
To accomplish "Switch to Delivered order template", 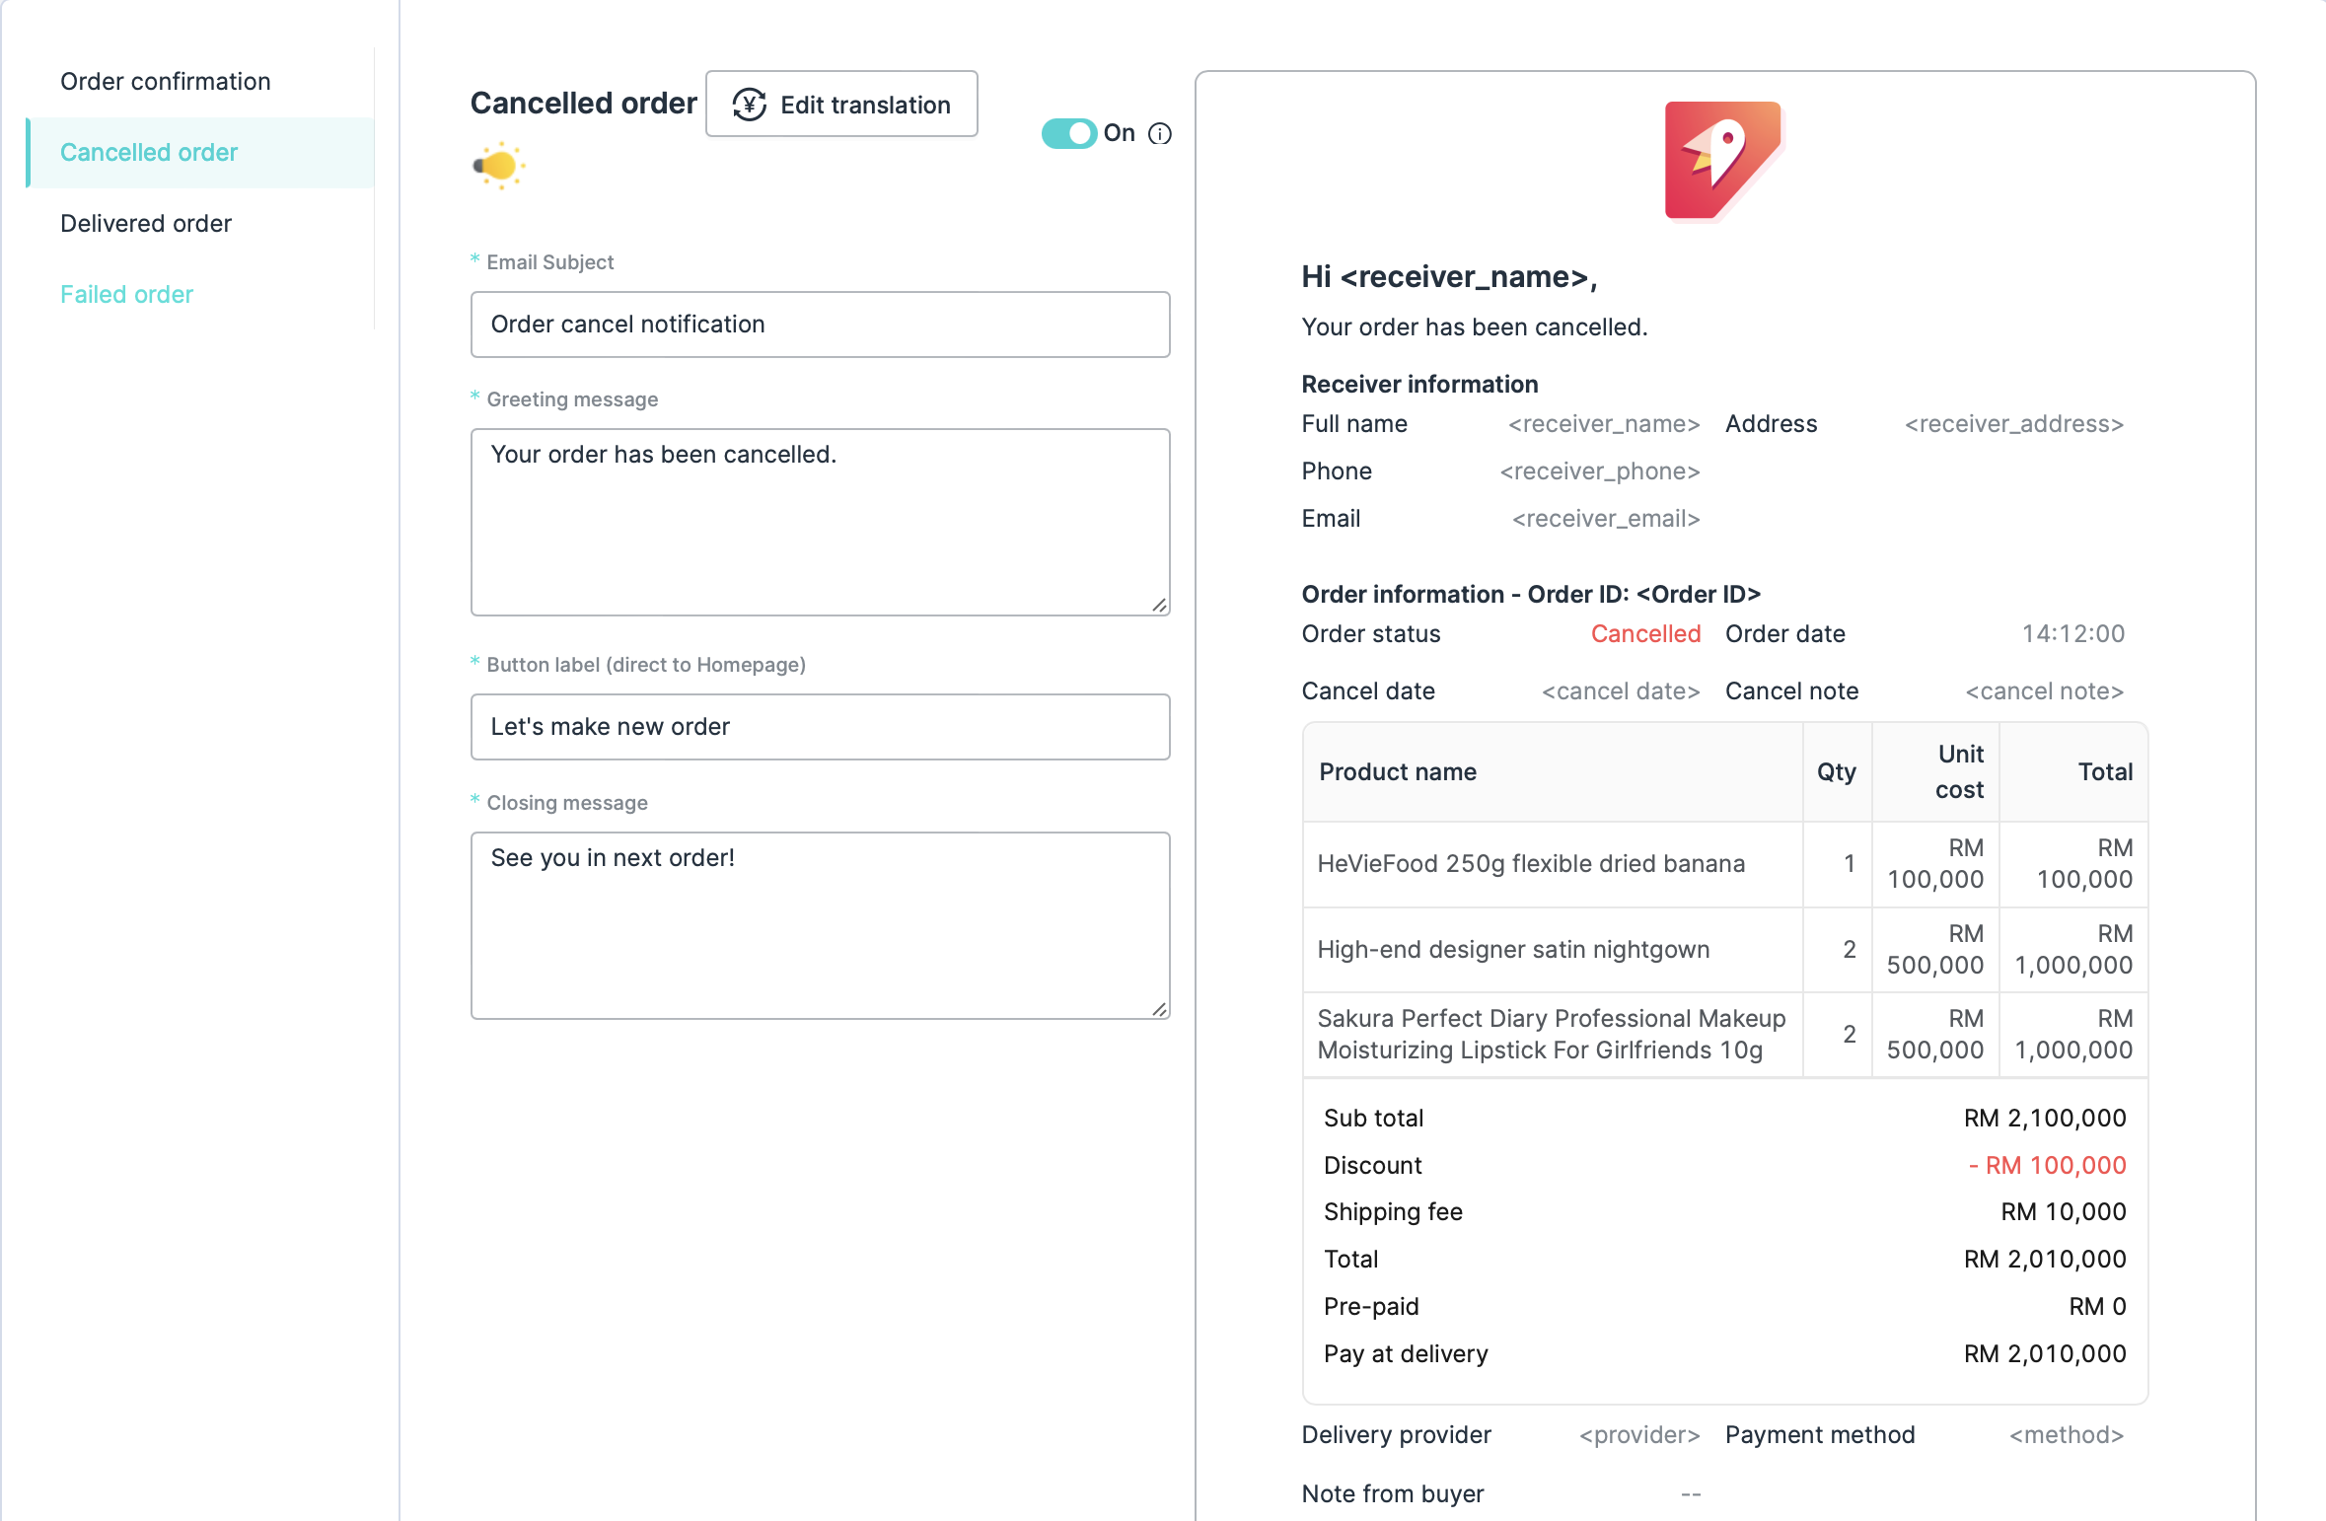I will point(146,223).
